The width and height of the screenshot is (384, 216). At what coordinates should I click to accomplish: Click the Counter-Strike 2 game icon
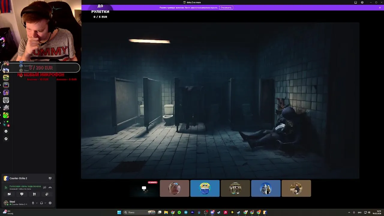pyautogui.click(x=6, y=178)
